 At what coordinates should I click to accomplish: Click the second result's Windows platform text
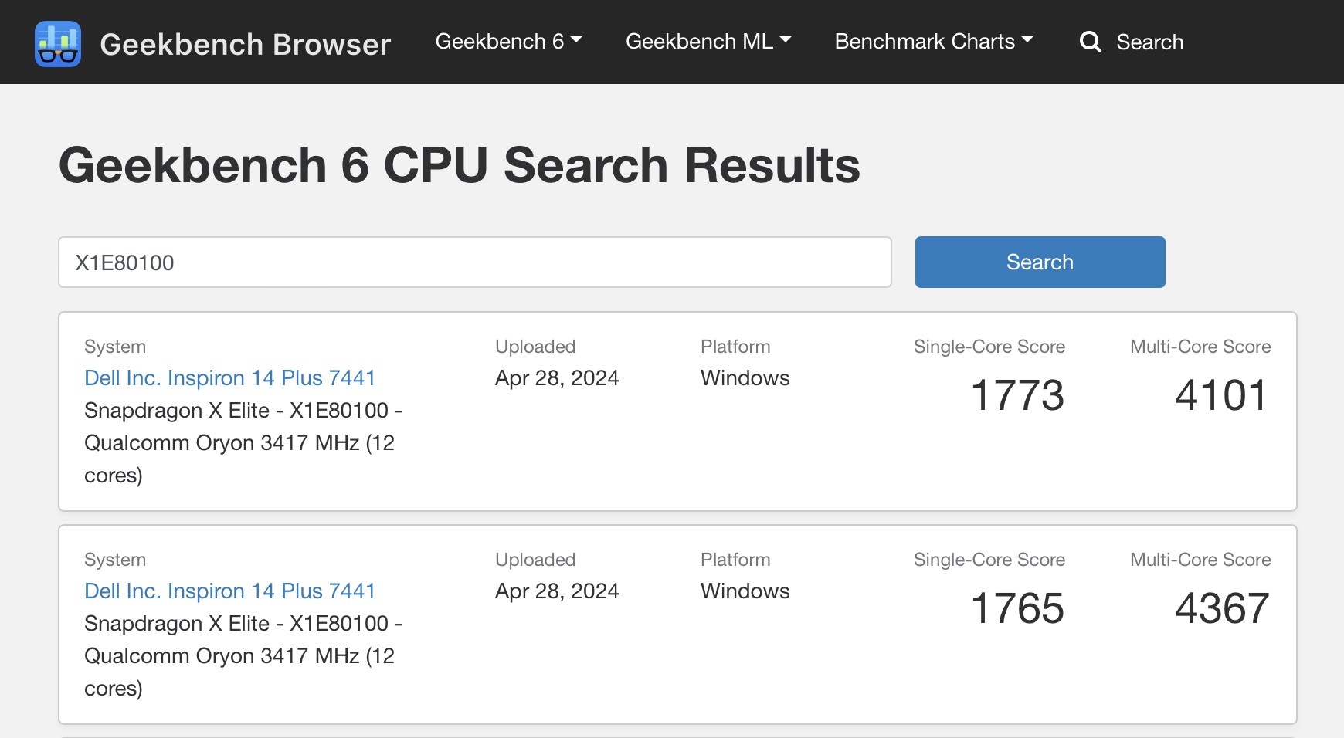tap(745, 591)
